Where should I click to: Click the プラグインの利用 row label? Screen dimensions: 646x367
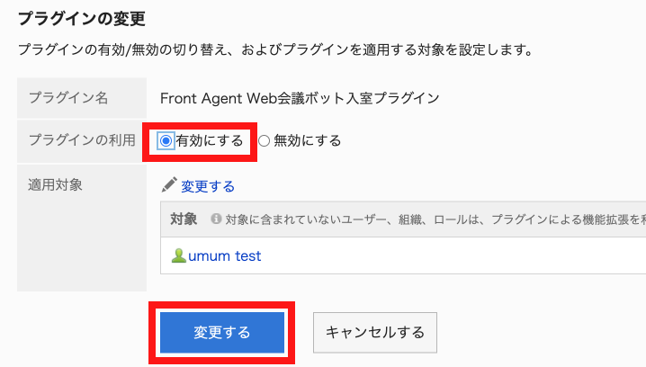(x=82, y=140)
